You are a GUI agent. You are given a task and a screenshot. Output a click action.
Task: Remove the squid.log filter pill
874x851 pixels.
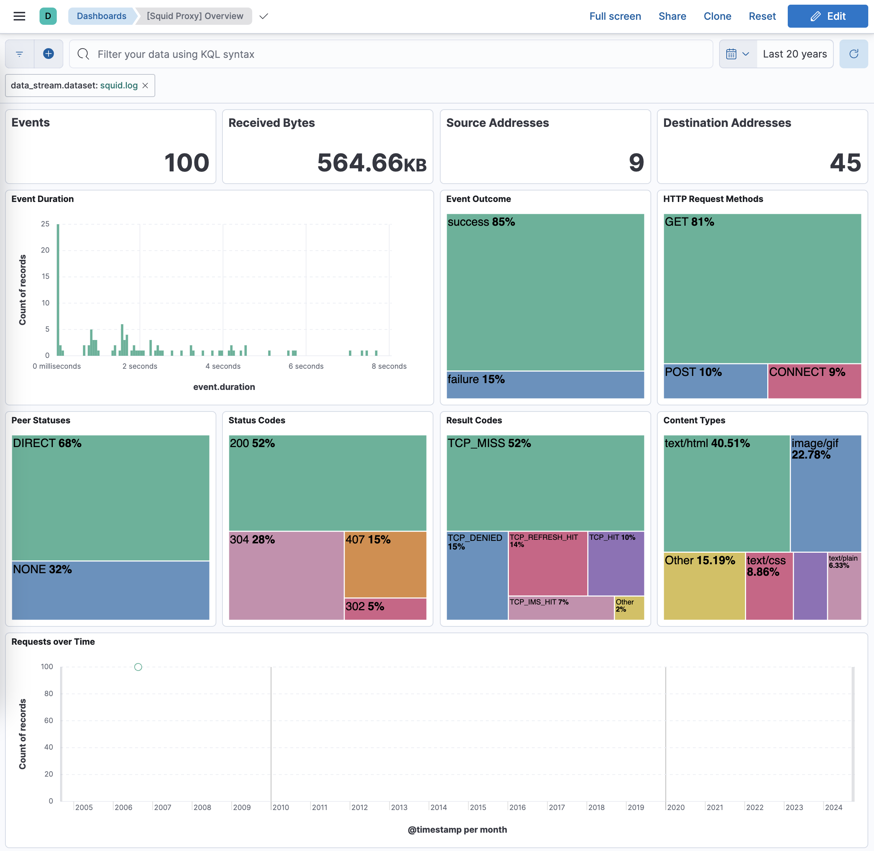(x=145, y=86)
